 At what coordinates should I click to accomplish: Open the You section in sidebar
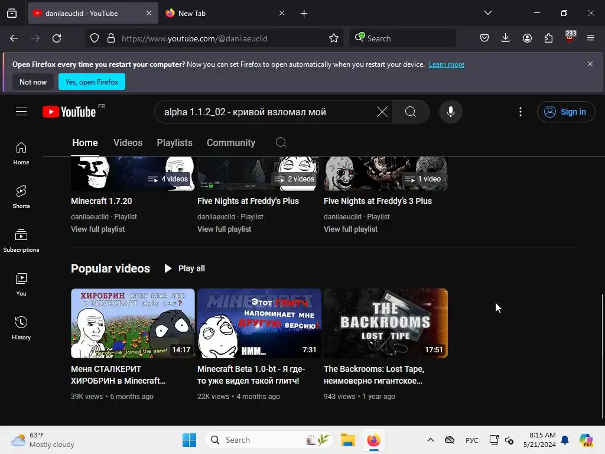21,284
